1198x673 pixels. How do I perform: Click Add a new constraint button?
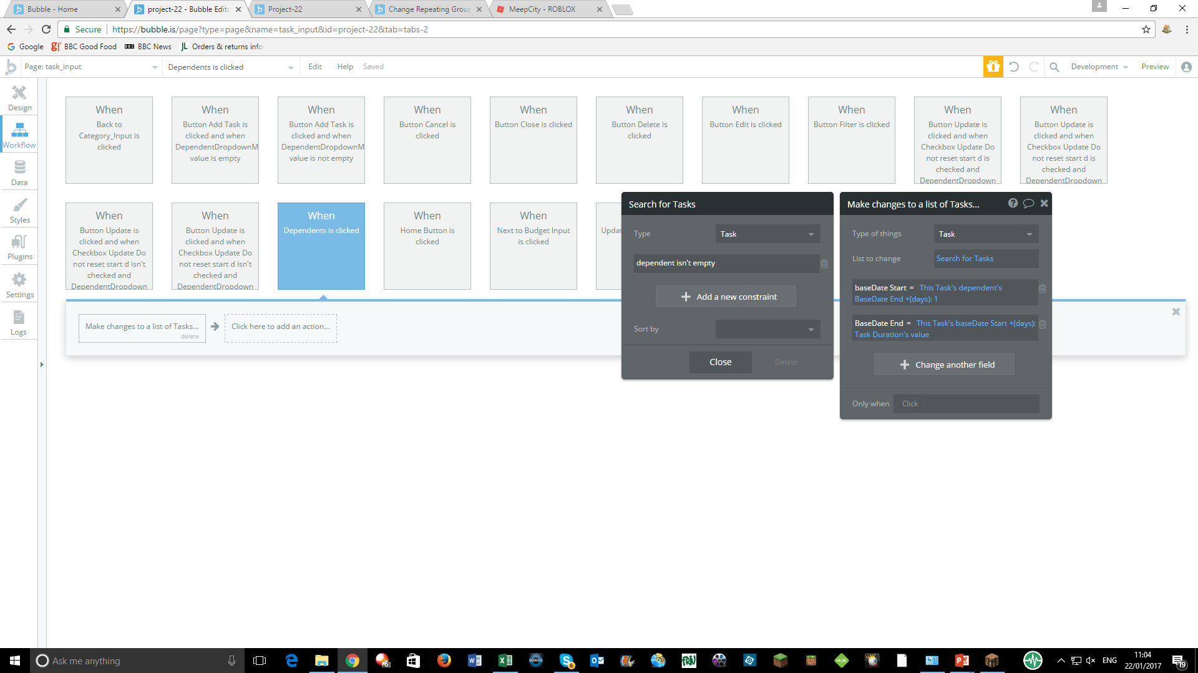(726, 297)
